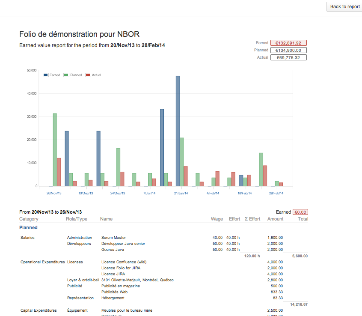
Task: Click the Earned €132,891.92 value box
Action: coord(288,43)
